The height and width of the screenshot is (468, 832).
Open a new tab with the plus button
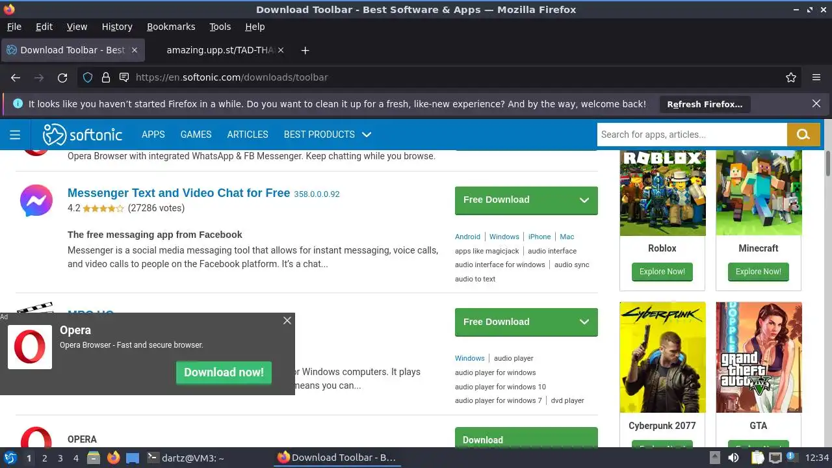pos(305,50)
